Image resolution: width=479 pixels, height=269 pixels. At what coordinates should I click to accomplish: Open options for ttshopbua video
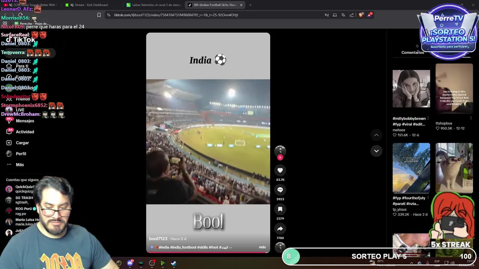[471, 118]
